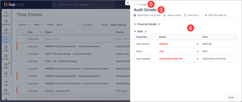
Task: Open the Dashboard sidebar icon
Action: (6, 22)
